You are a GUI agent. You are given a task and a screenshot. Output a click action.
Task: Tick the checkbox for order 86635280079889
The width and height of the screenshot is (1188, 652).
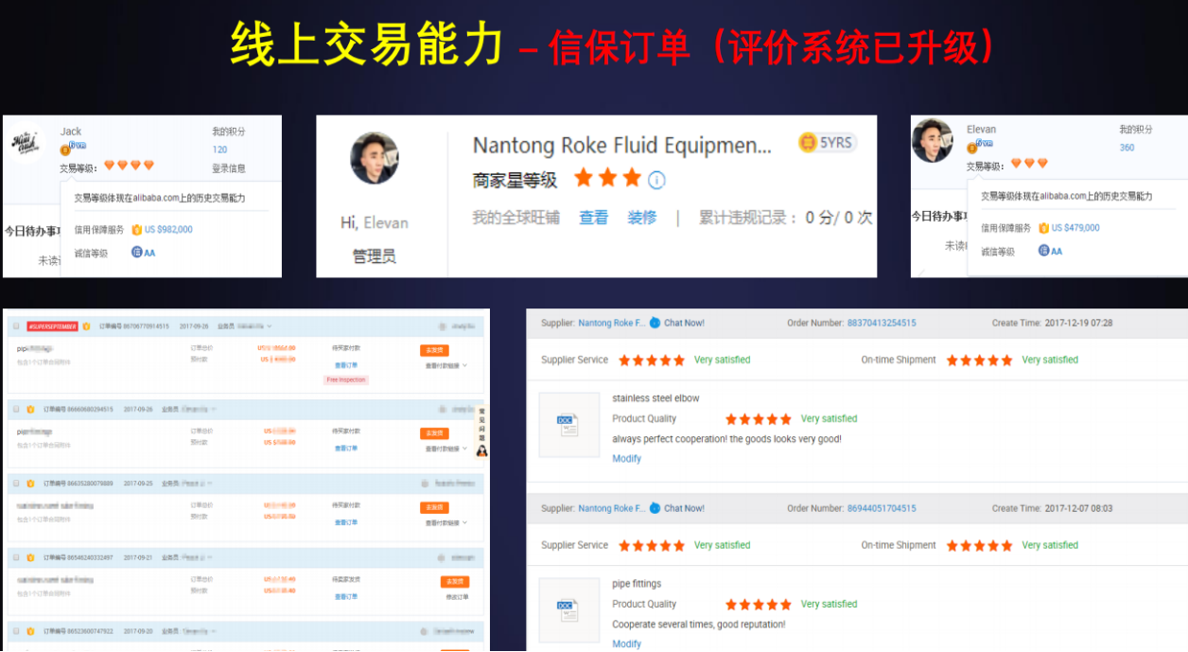16,483
